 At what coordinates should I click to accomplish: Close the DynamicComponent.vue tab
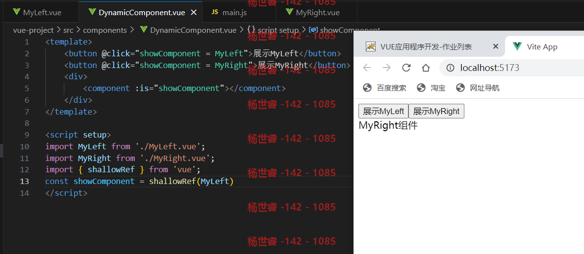[x=193, y=12]
